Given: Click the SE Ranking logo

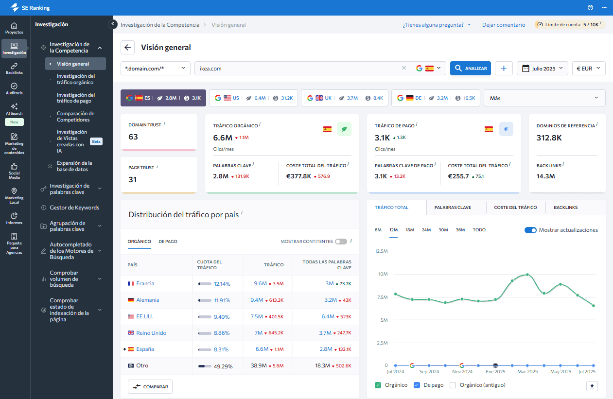Looking at the screenshot, I should [29, 8].
